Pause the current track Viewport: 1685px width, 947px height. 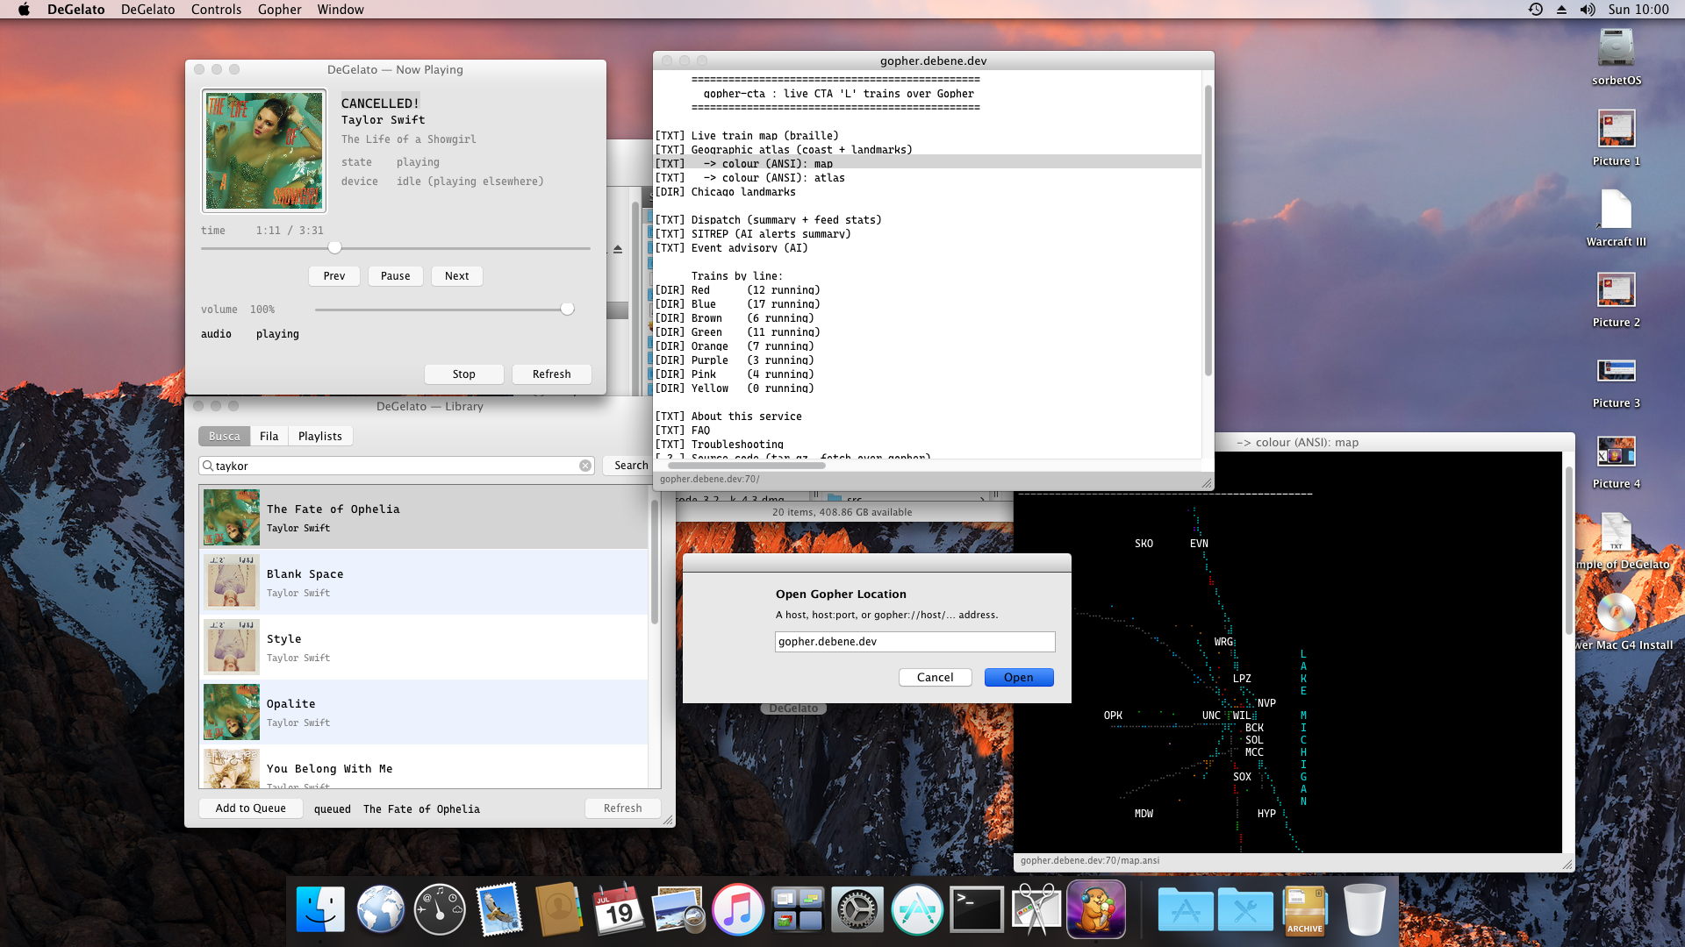click(x=395, y=275)
